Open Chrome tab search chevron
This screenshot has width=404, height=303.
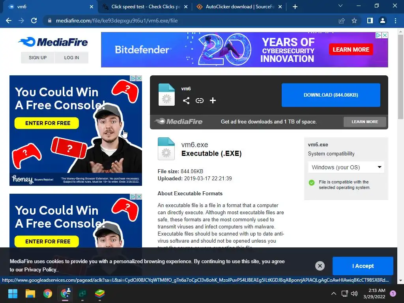(x=340, y=6)
